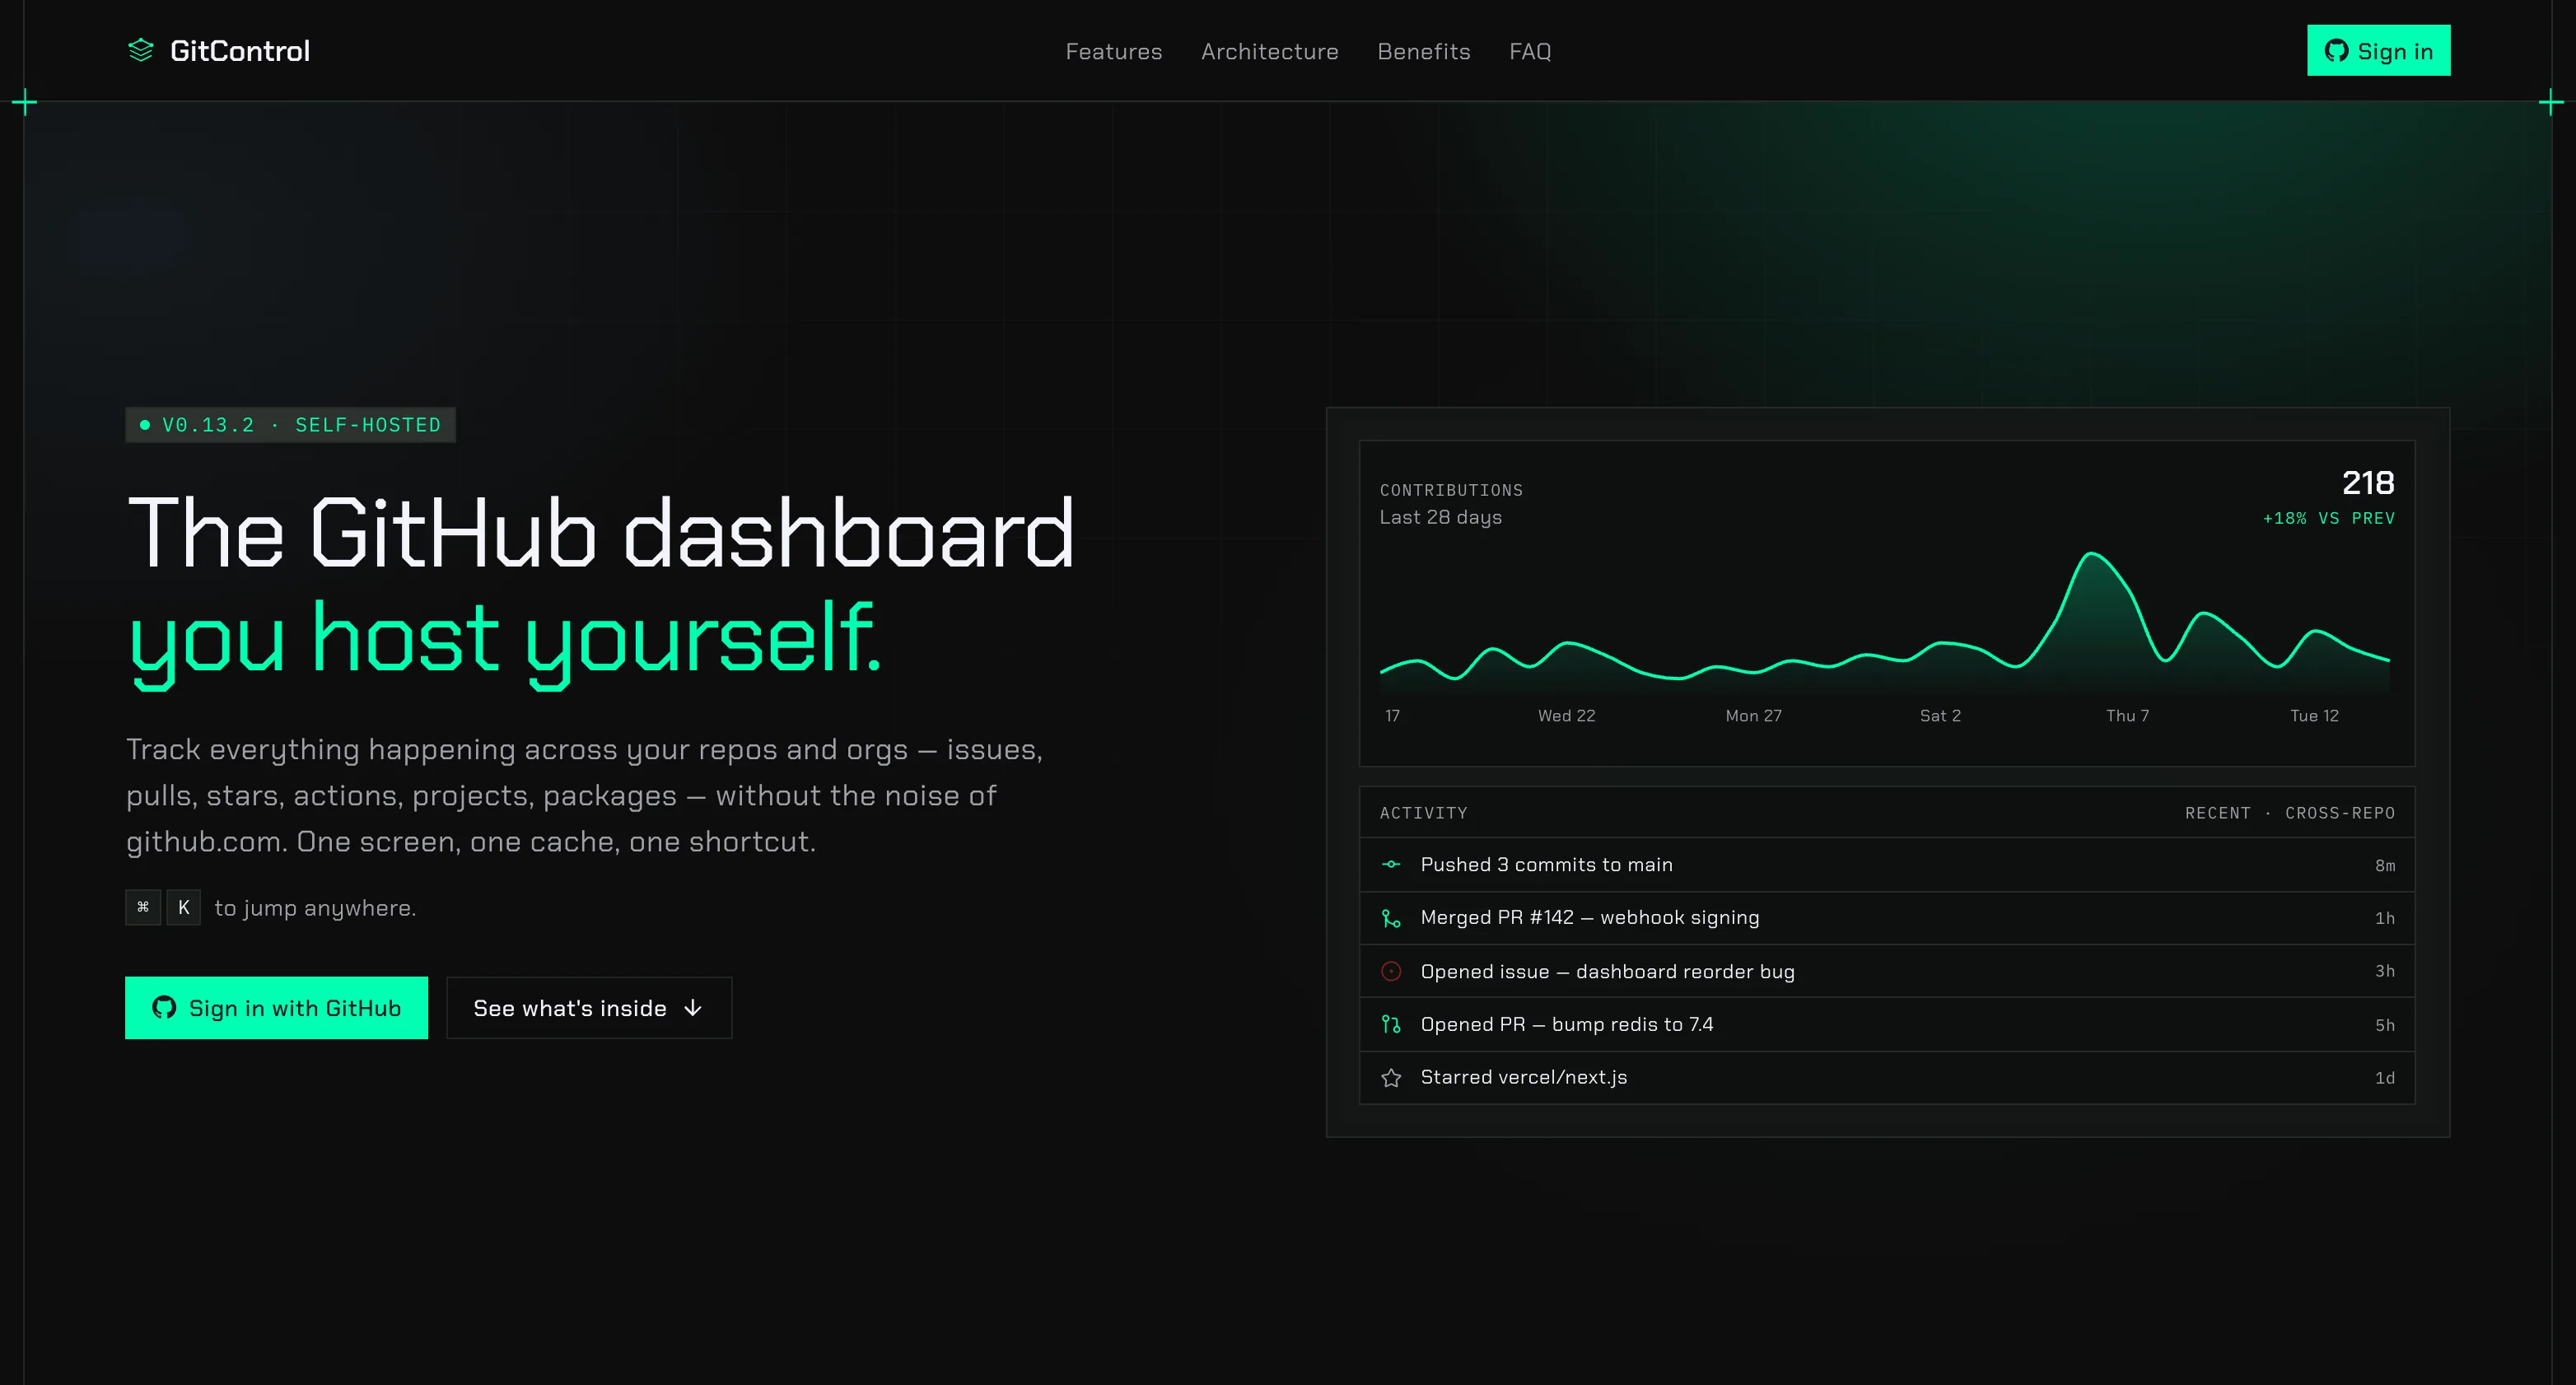Click the contributions chart peak near Thu 7
The height and width of the screenshot is (1385, 2576).
pos(2091,554)
